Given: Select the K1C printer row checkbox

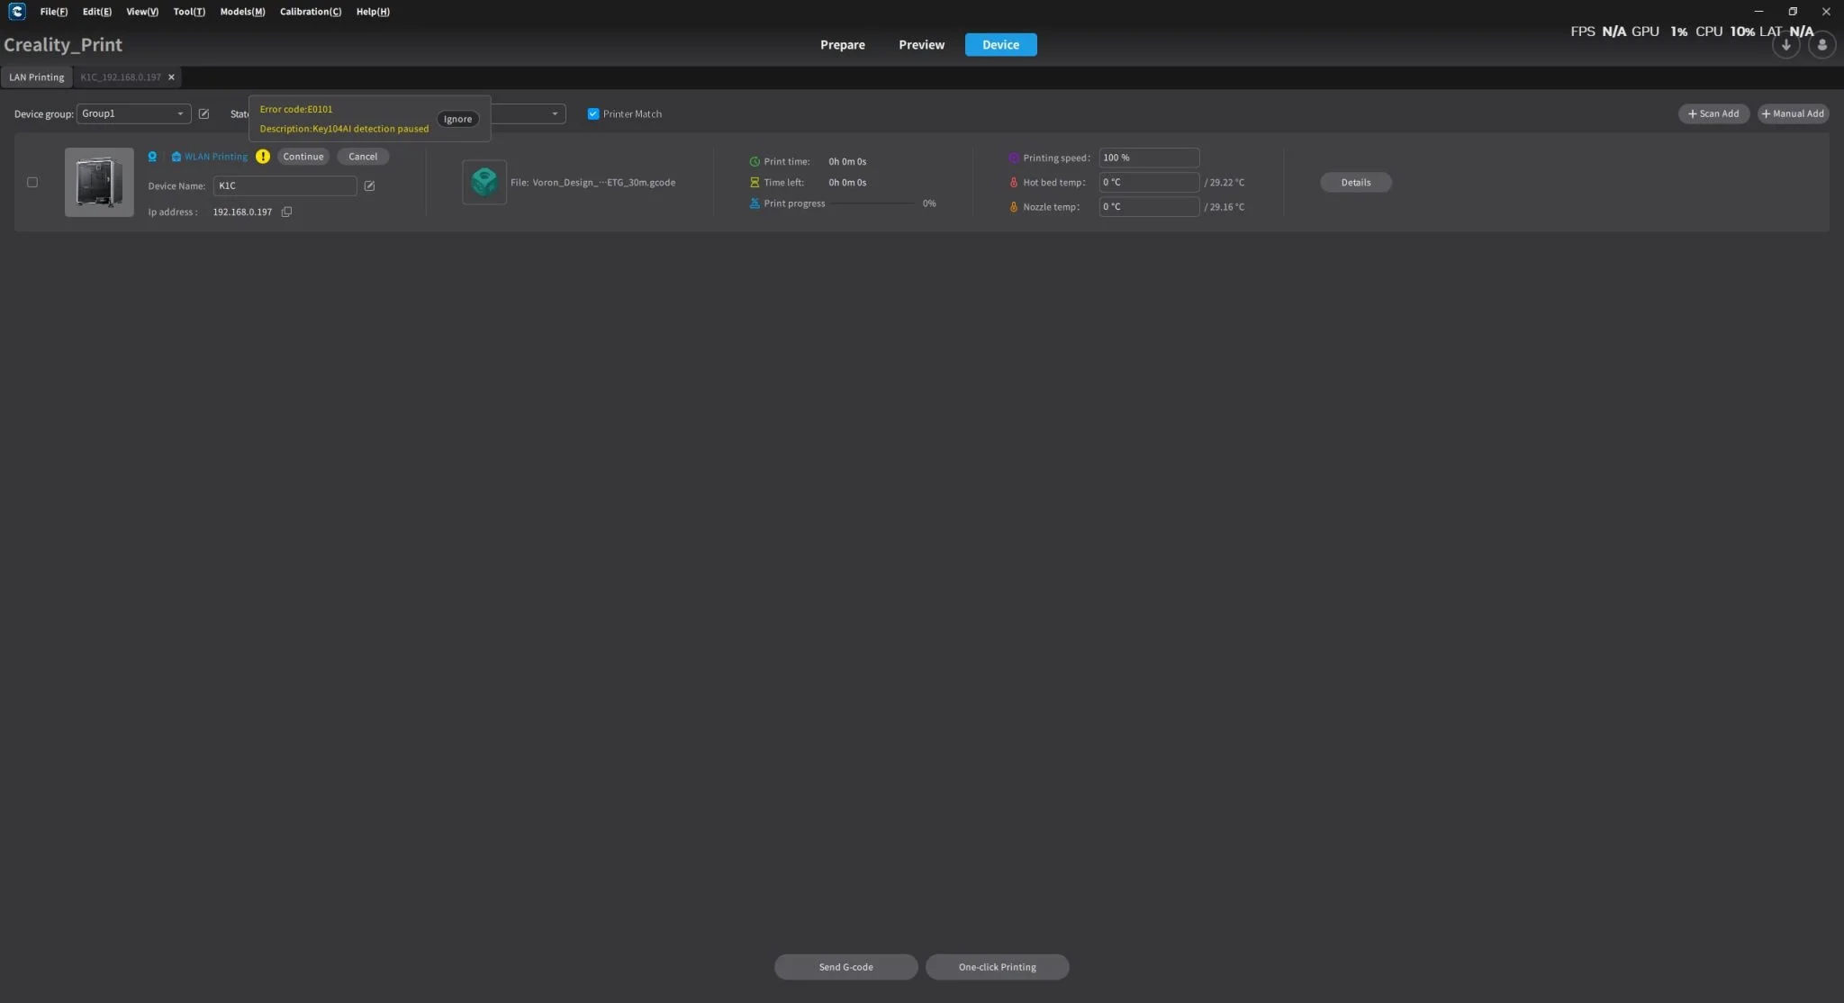Looking at the screenshot, I should click(32, 183).
